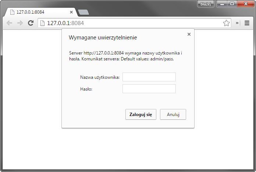
Task: Focus the Nazwa użytkownika input field
Action: [149, 77]
